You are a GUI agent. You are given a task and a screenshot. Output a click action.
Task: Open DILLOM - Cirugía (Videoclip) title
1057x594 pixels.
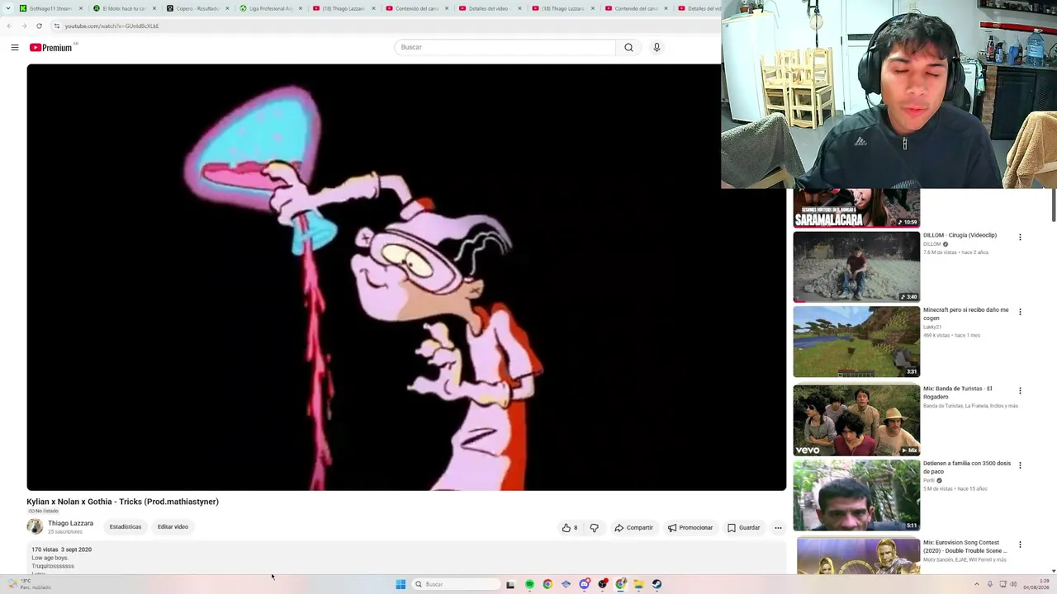coord(960,235)
